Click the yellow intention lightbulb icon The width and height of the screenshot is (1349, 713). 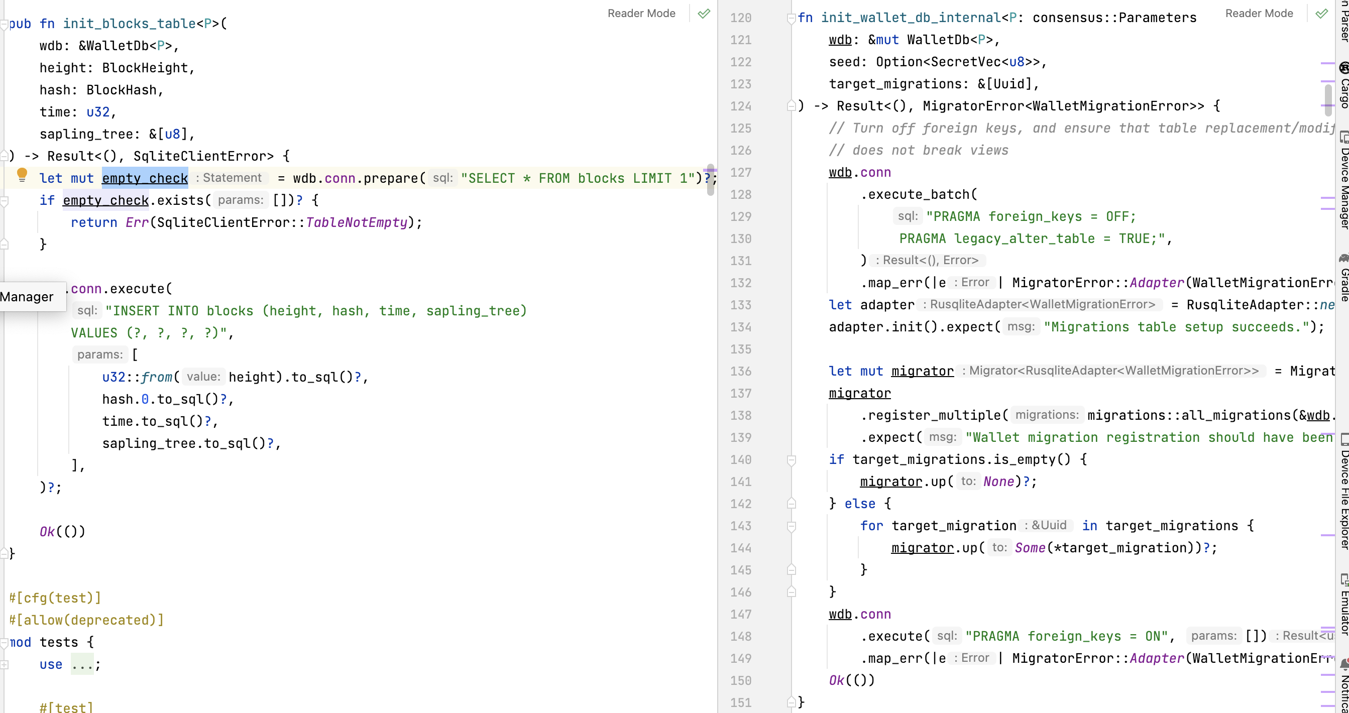tap(22, 175)
